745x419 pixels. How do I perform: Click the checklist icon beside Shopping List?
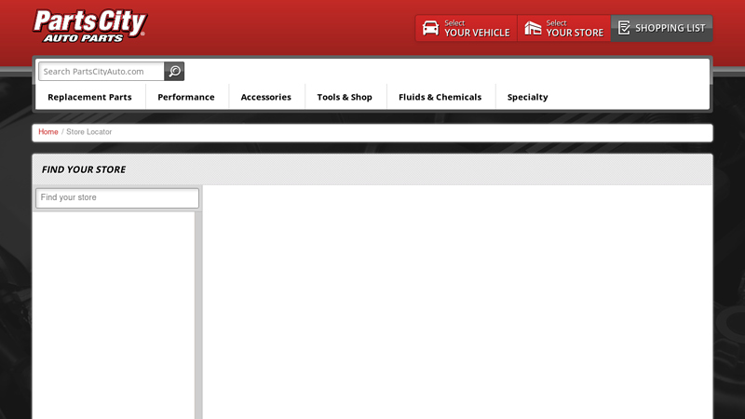pos(624,28)
